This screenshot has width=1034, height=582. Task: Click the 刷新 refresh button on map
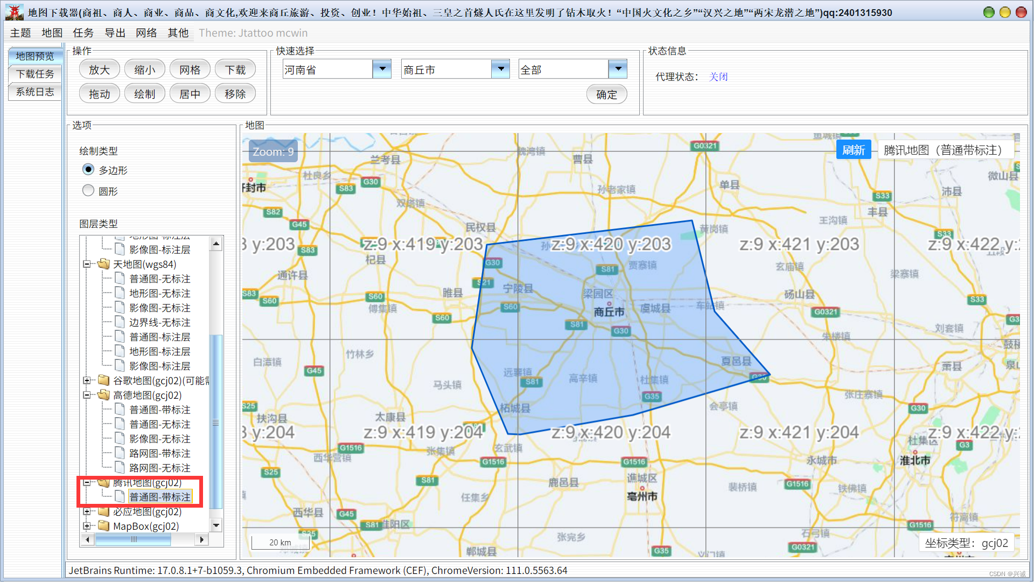tap(853, 150)
